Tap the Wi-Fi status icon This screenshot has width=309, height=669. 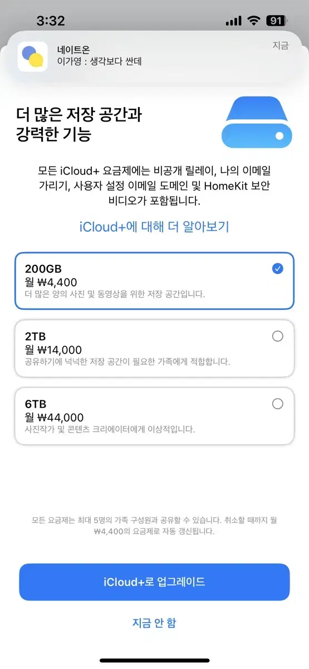(x=254, y=21)
